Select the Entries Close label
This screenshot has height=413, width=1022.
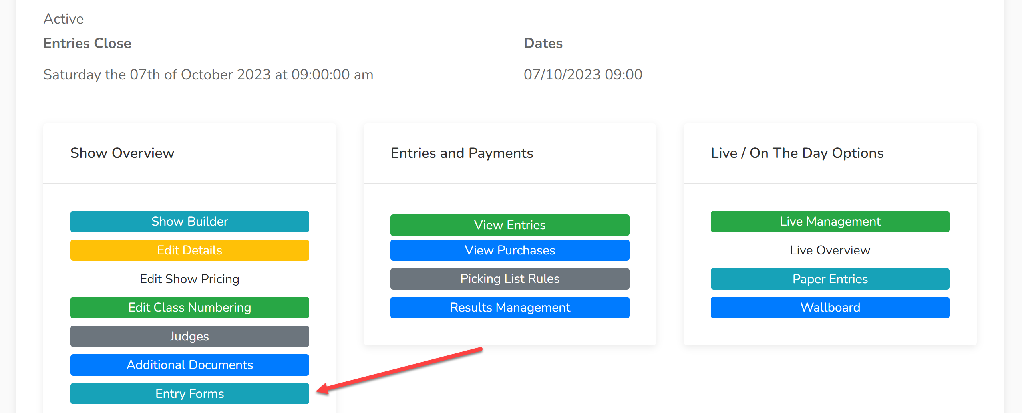tap(87, 43)
